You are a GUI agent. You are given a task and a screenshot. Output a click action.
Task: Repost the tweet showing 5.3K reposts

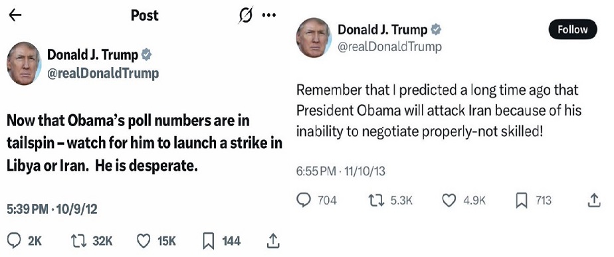(377, 201)
